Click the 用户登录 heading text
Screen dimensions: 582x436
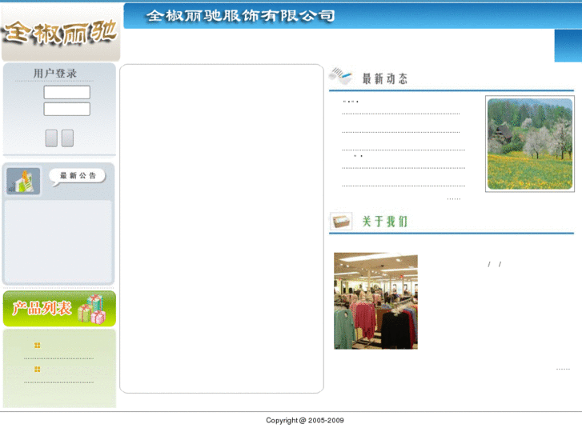tap(55, 74)
